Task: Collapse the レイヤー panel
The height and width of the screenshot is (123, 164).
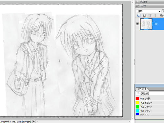Action: coord(137,6)
